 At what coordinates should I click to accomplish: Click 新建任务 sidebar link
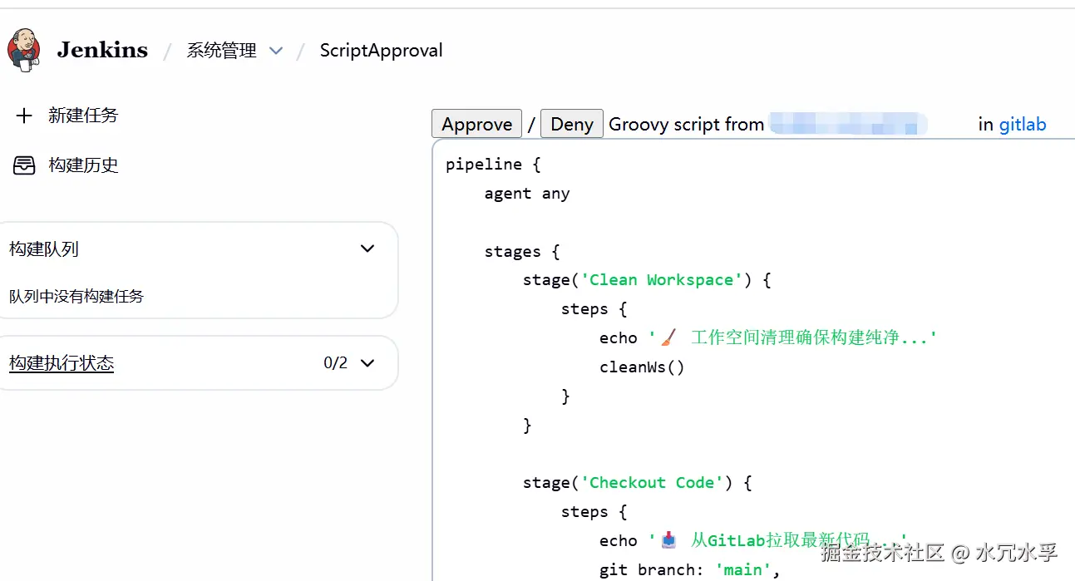(x=83, y=116)
